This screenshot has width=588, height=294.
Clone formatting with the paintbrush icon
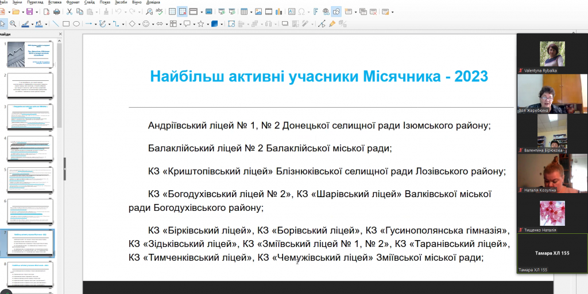pos(106,12)
